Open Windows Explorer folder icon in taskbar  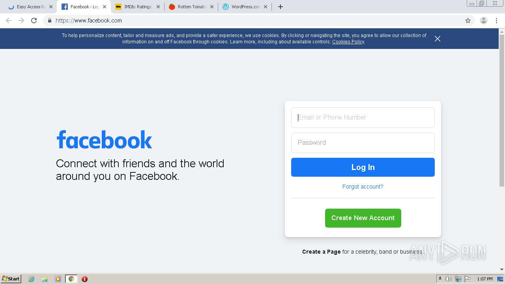click(45, 279)
